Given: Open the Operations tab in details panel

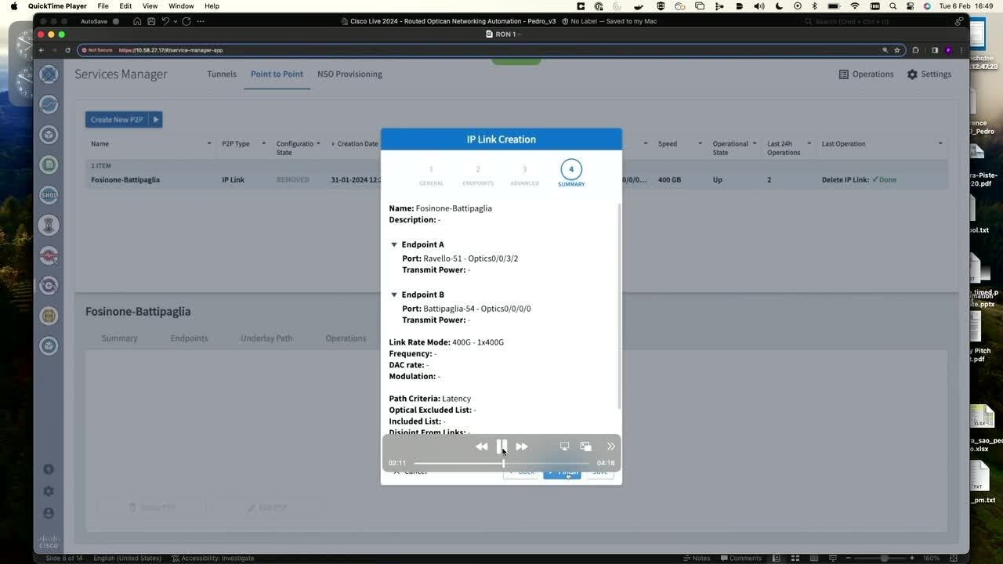Looking at the screenshot, I should click(346, 338).
